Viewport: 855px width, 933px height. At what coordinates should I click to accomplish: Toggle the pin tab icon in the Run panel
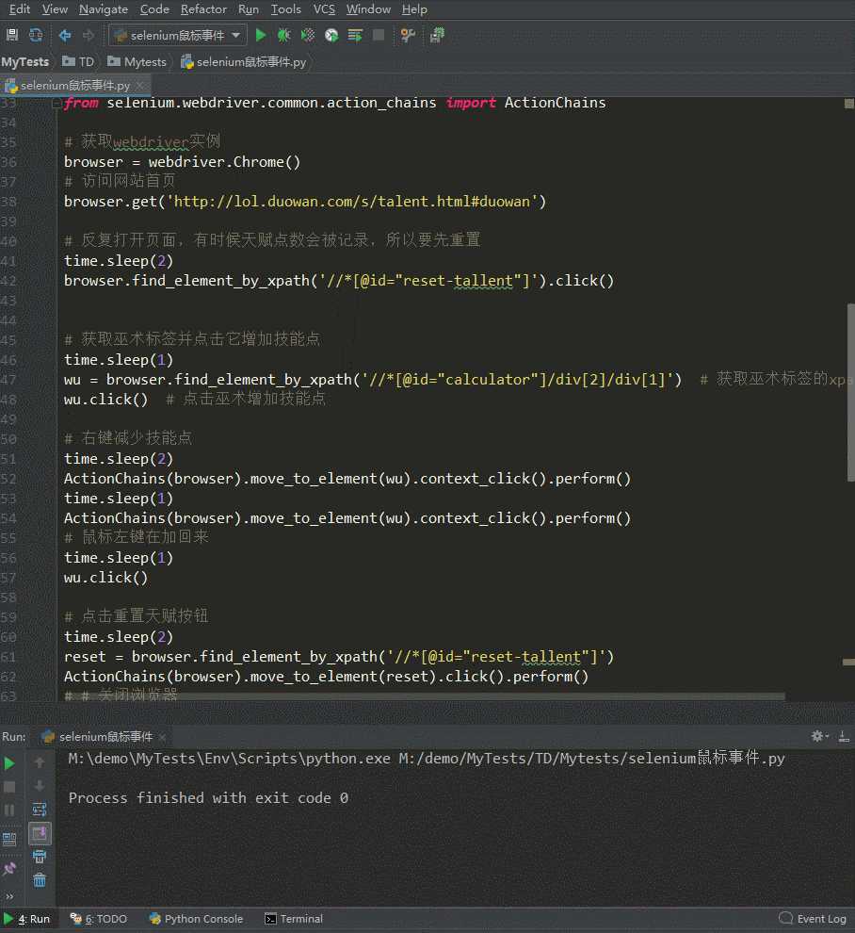9,869
